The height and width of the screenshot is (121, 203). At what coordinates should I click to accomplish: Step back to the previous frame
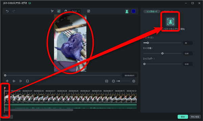[x=7, y=81]
